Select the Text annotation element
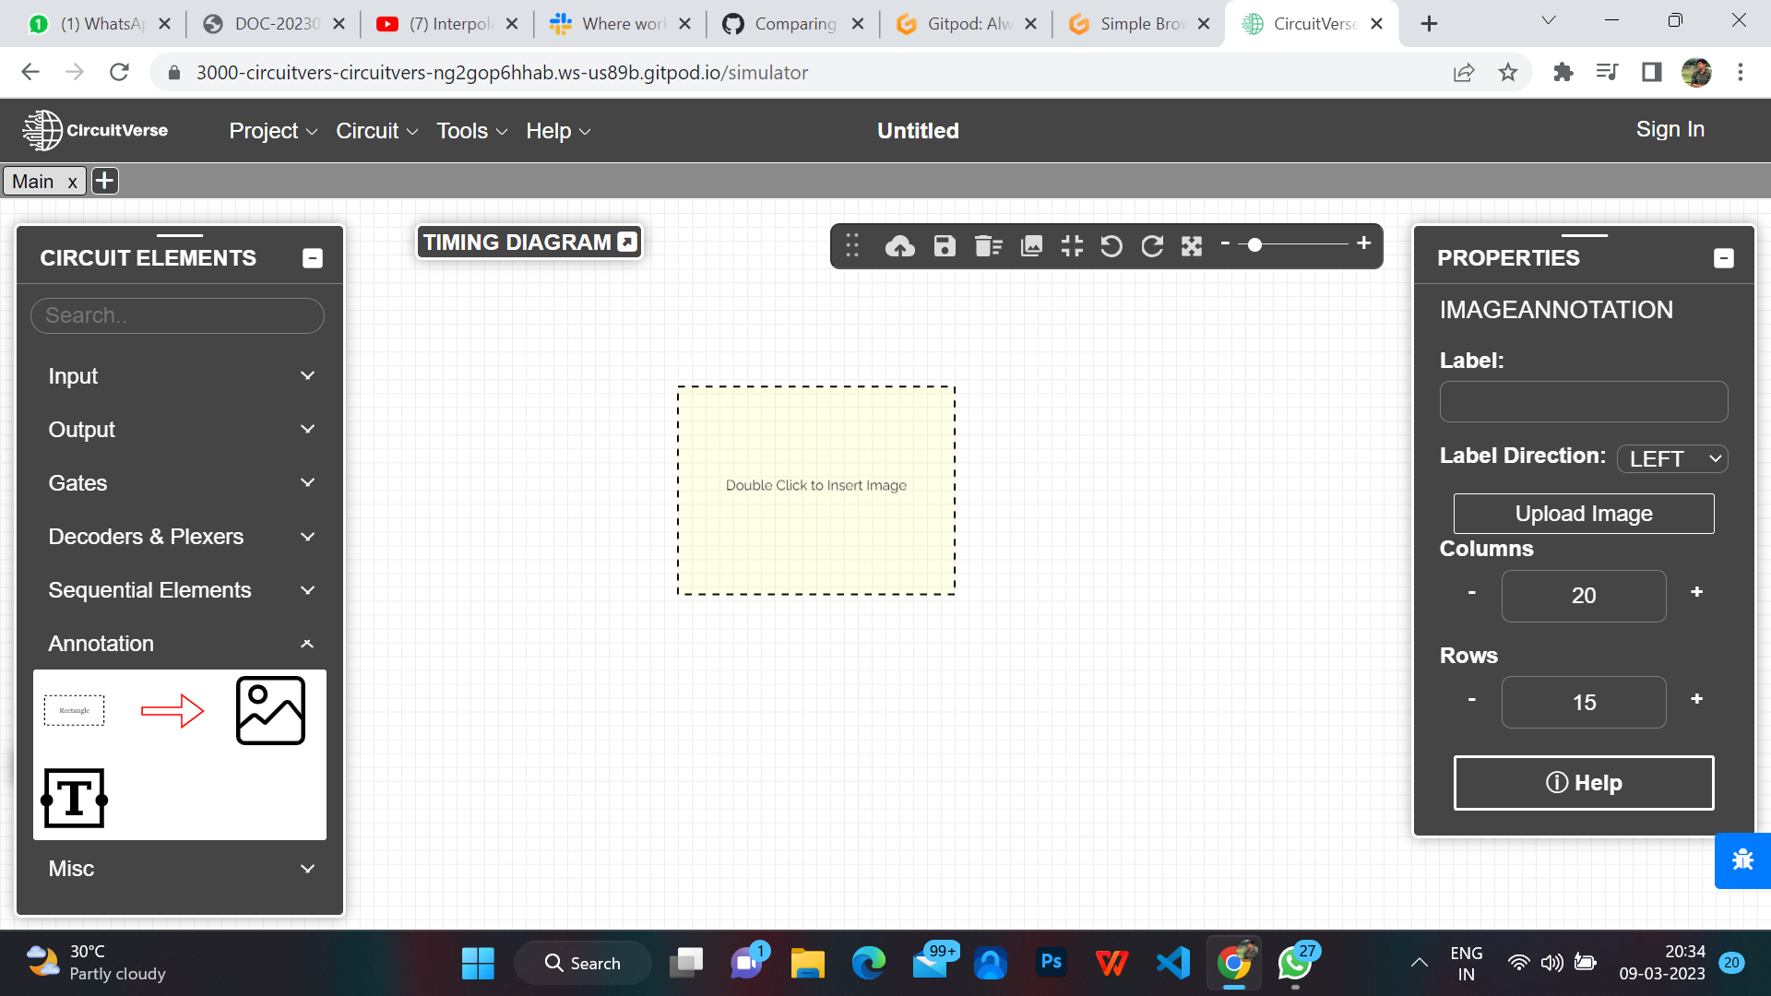 (x=74, y=799)
